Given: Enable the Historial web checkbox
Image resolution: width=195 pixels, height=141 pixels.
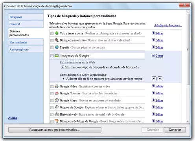Looking at the screenshot, I should pos(52,114).
